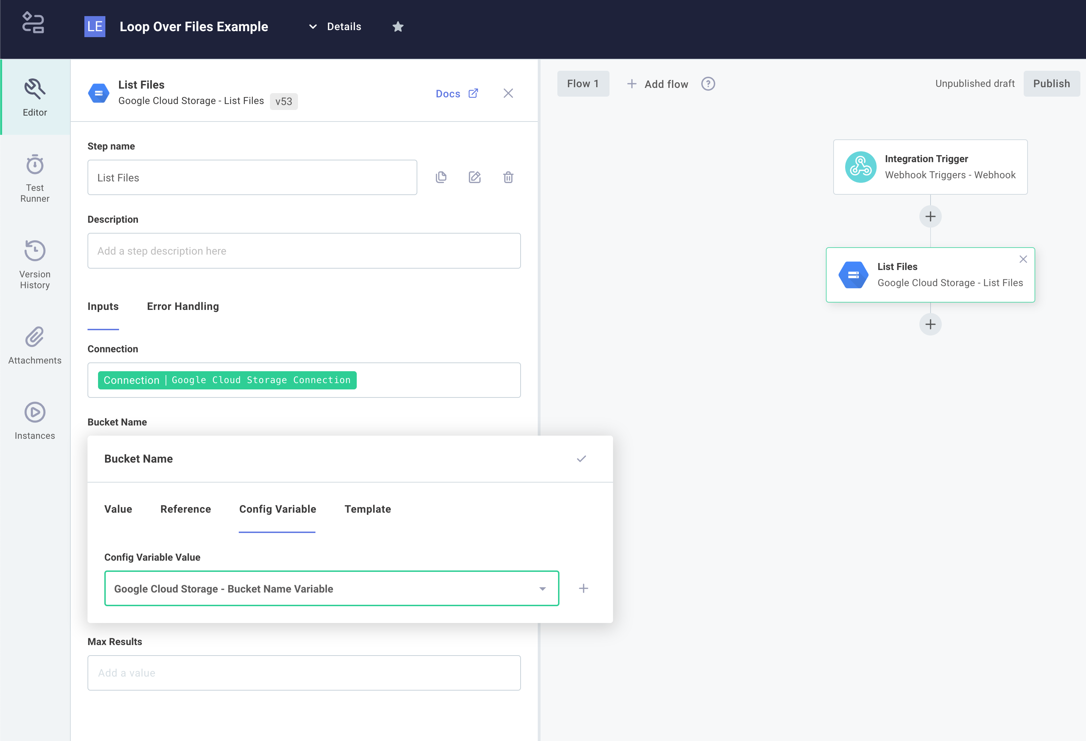This screenshot has width=1086, height=741.
Task: Open the Config Variable Value dropdown
Action: (332, 589)
